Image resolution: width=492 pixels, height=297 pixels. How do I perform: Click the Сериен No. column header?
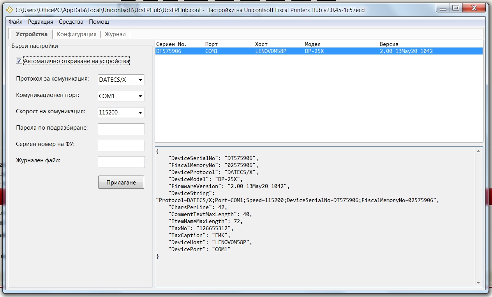(x=172, y=44)
